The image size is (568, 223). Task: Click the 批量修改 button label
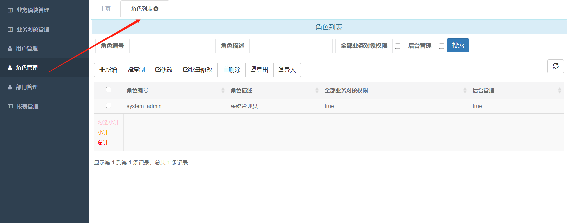coord(201,70)
